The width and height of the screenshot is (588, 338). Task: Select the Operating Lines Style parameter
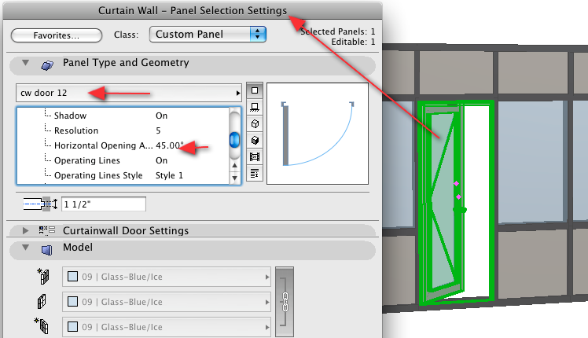[98, 175]
